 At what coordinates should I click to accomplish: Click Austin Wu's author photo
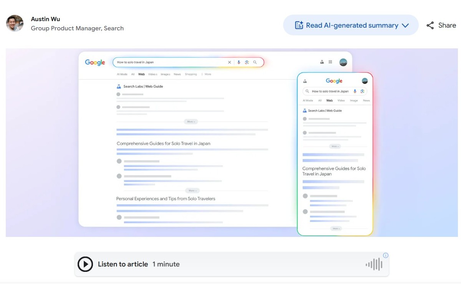tap(15, 23)
